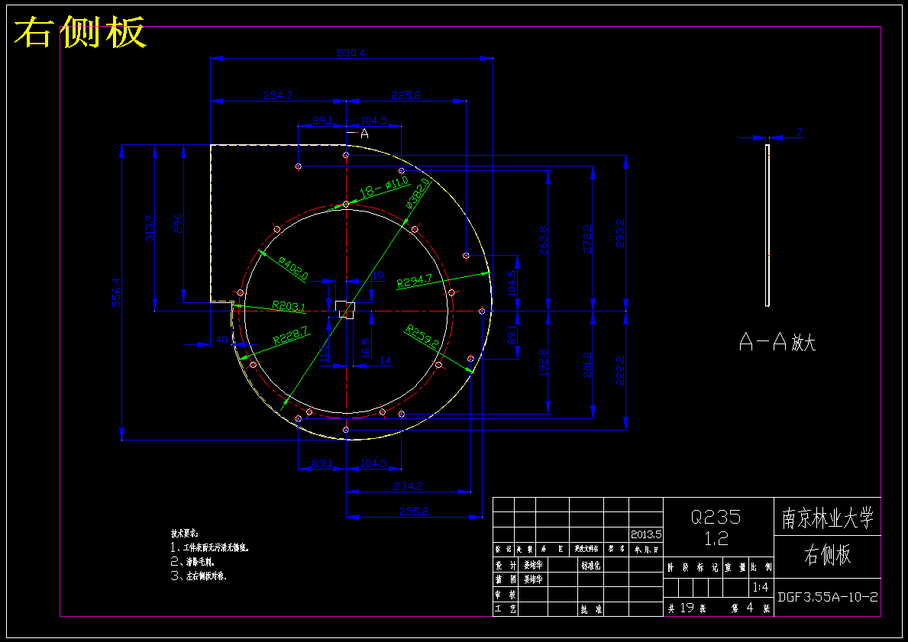Viewport: 908px width, 642px height.
Task: Click the 16.5 dimension text
Action: coord(366,350)
